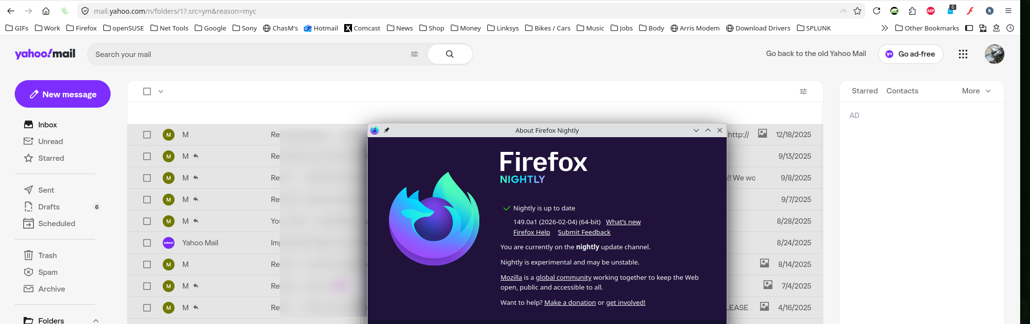Open the Flash extension icon
The width and height of the screenshot is (1030, 324).
click(x=970, y=11)
